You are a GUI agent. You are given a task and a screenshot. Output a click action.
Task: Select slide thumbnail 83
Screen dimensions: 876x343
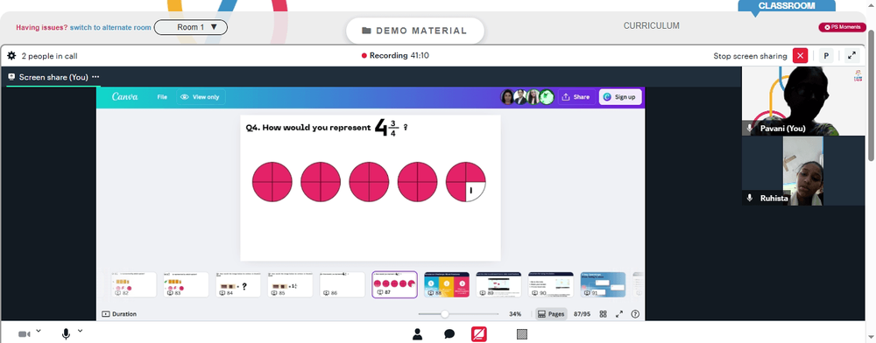[186, 284]
